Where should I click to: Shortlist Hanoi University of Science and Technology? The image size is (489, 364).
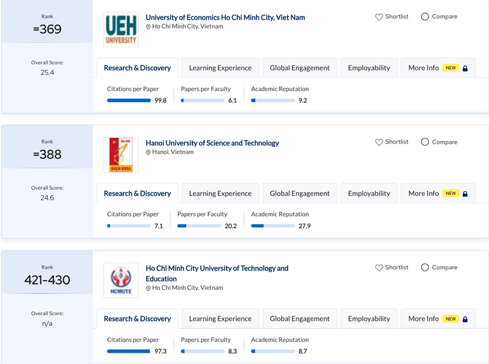pos(379,142)
